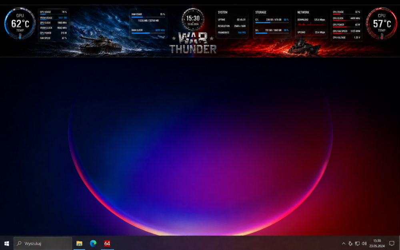Click the Wyszukaj search box
Screen dimensions: 400x250
(43, 243)
